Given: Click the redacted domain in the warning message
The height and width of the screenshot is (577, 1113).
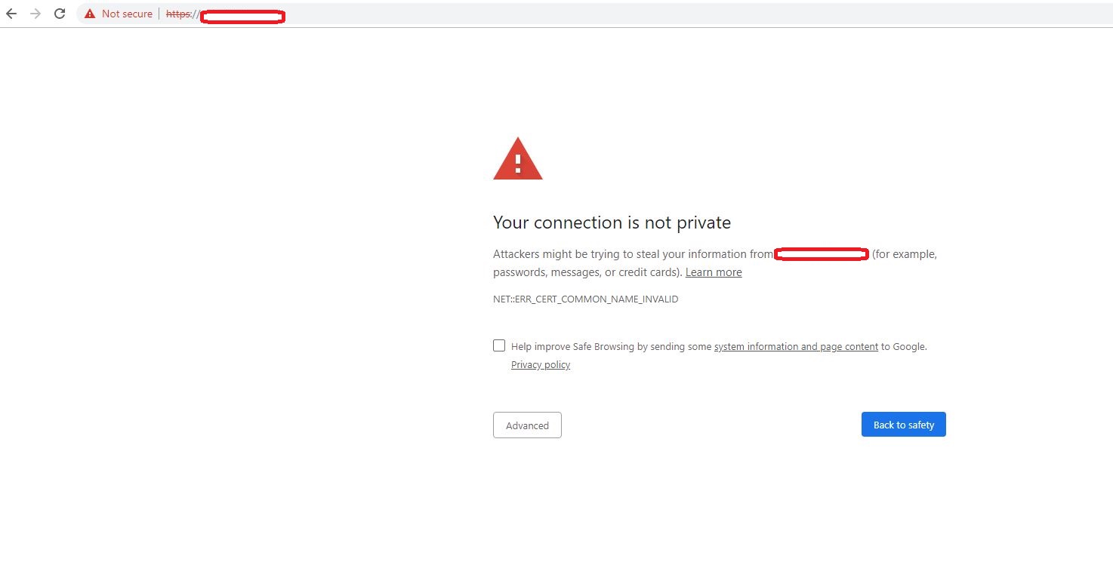Looking at the screenshot, I should [x=822, y=255].
